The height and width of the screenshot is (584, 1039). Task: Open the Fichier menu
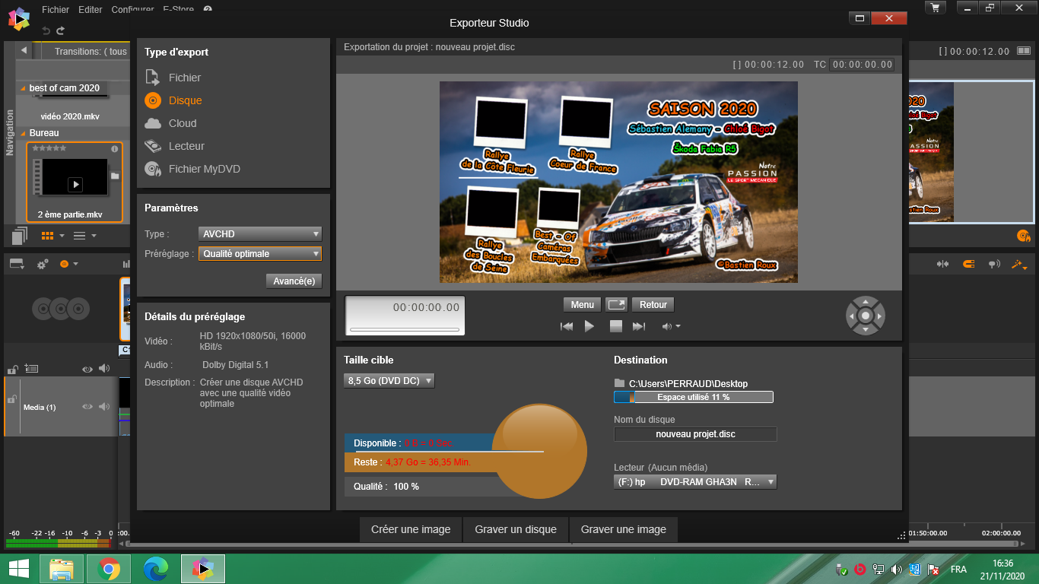pos(56,10)
